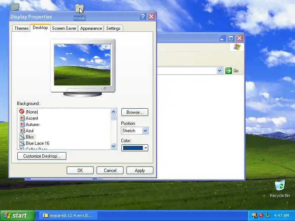Pick the Azul background
Screen dimensions: 295x221
pyautogui.click(x=29, y=131)
